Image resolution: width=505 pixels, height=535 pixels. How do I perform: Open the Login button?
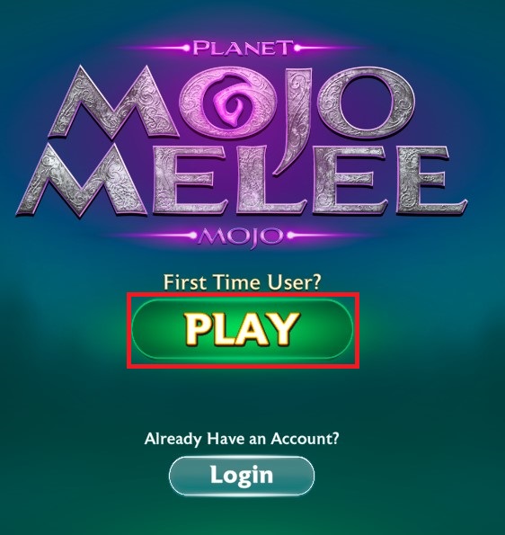point(242,476)
